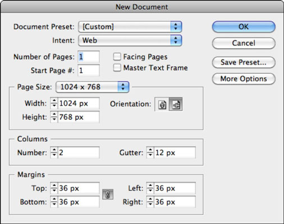The image size is (284, 224).
Task: Click the Cancel button
Action: click(x=244, y=43)
